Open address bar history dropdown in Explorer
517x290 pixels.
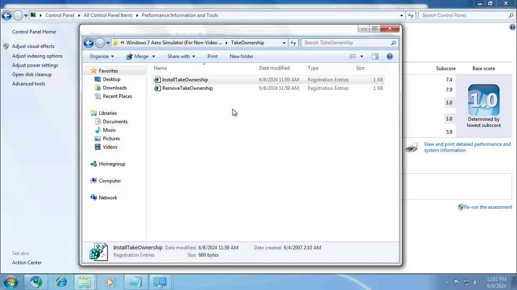[x=284, y=43]
